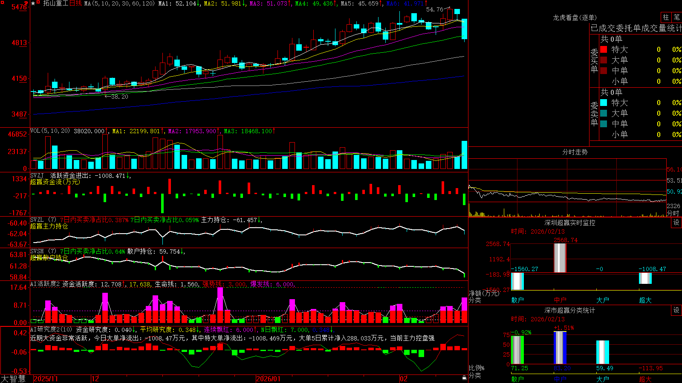Click red swatch for buy 特大 orders

604,49
